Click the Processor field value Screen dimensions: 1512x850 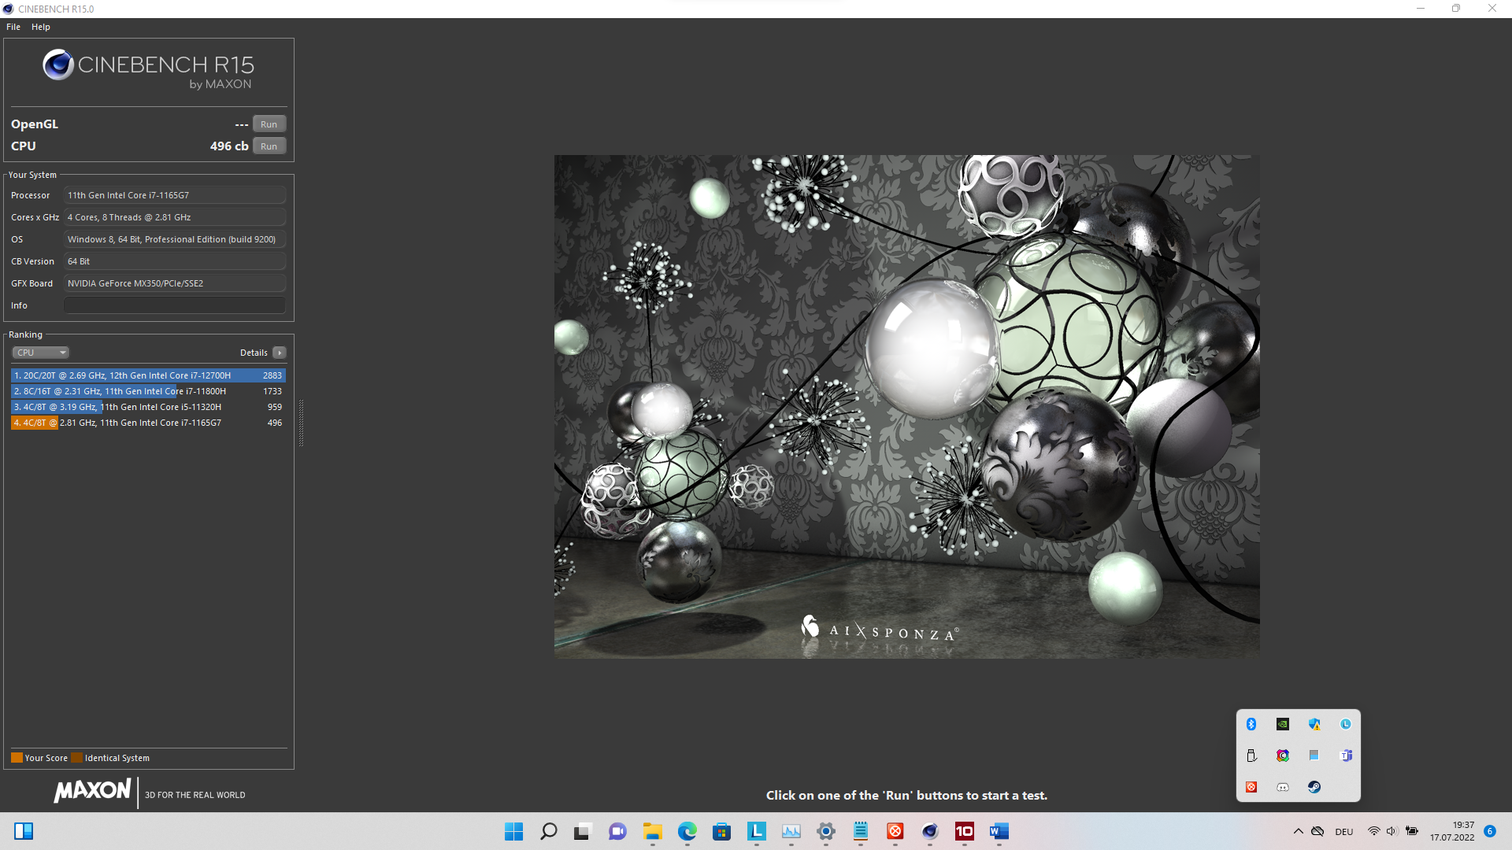point(174,195)
